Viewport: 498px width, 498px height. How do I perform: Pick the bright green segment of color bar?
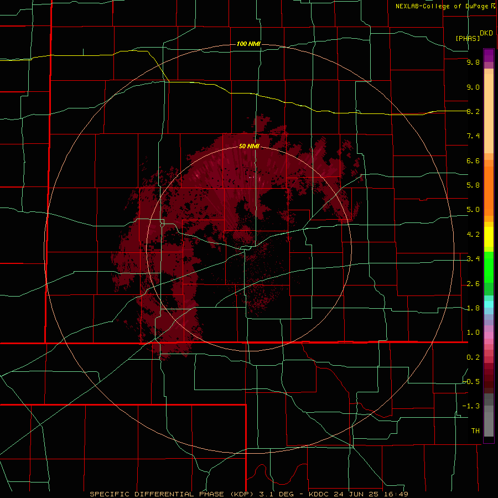click(x=489, y=267)
